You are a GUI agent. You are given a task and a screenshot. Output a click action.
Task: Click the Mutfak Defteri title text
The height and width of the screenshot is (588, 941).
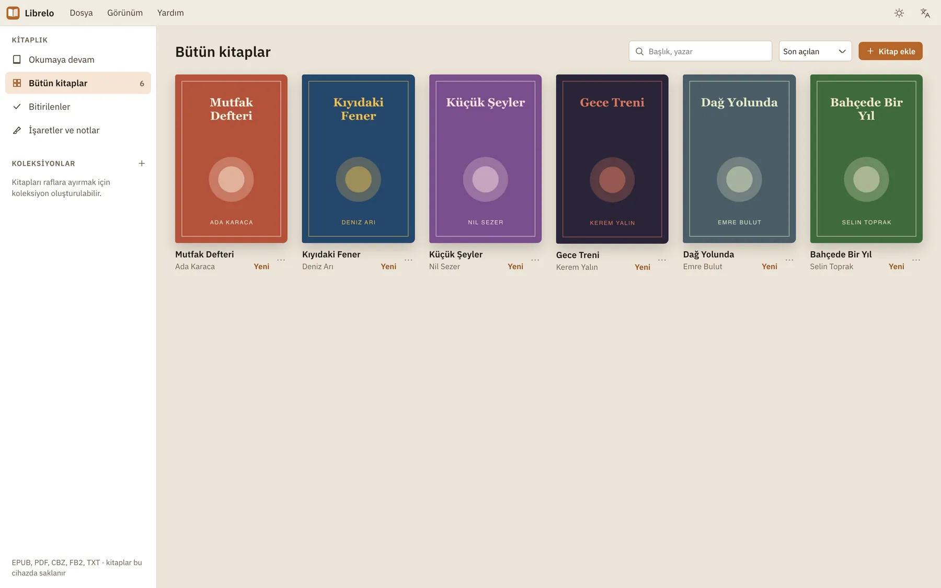(204, 255)
